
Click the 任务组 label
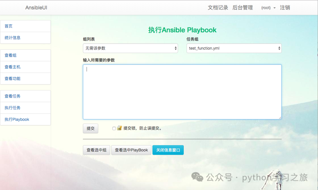pyautogui.click(x=193, y=39)
